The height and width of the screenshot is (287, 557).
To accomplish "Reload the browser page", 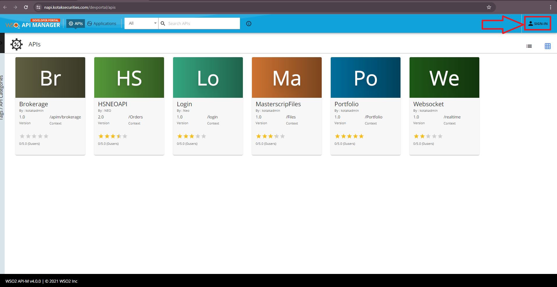I will pyautogui.click(x=26, y=7).
